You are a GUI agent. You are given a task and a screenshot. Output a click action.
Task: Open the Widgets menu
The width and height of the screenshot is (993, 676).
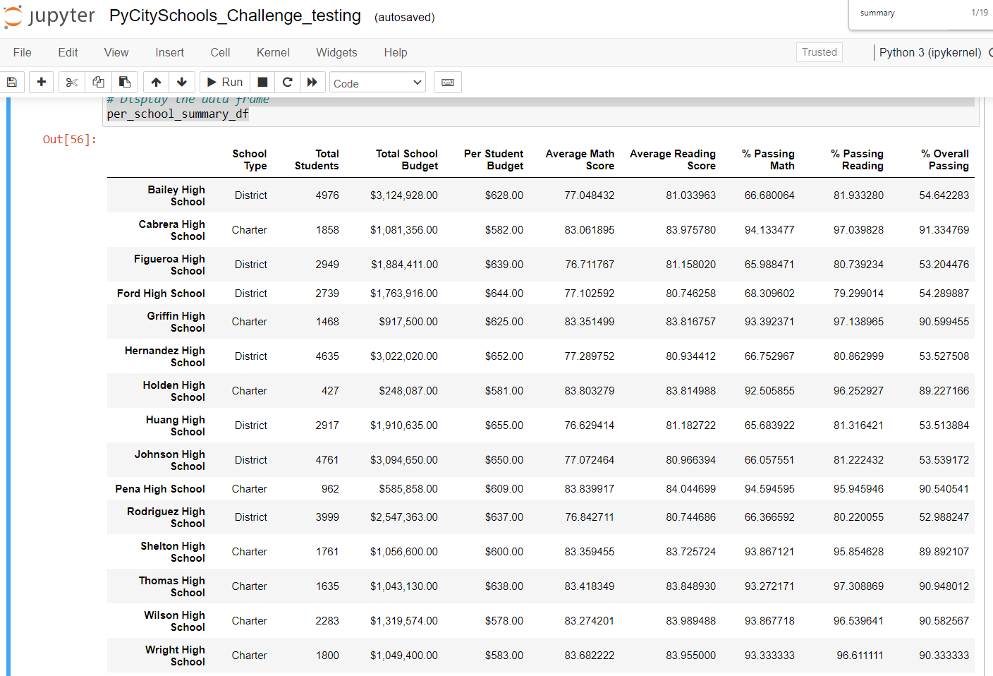(336, 53)
